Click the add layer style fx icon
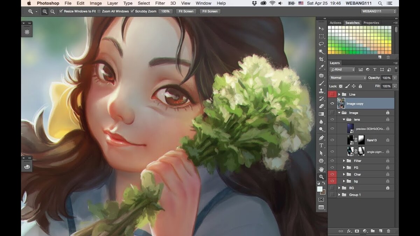This screenshot has height=236, width=420. (x=349, y=231)
